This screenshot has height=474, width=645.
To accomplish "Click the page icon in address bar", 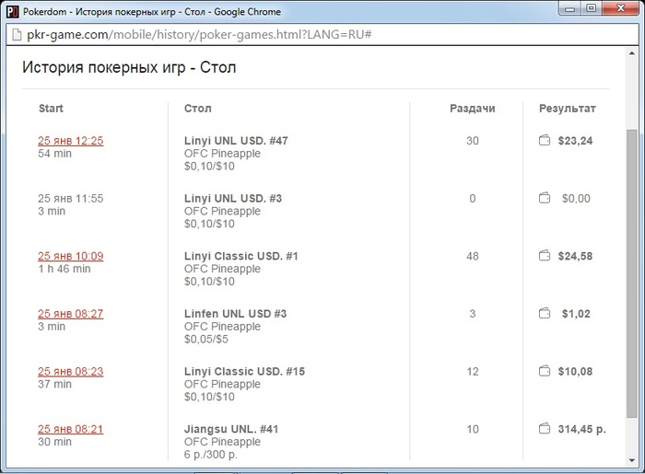I will pyautogui.click(x=17, y=35).
